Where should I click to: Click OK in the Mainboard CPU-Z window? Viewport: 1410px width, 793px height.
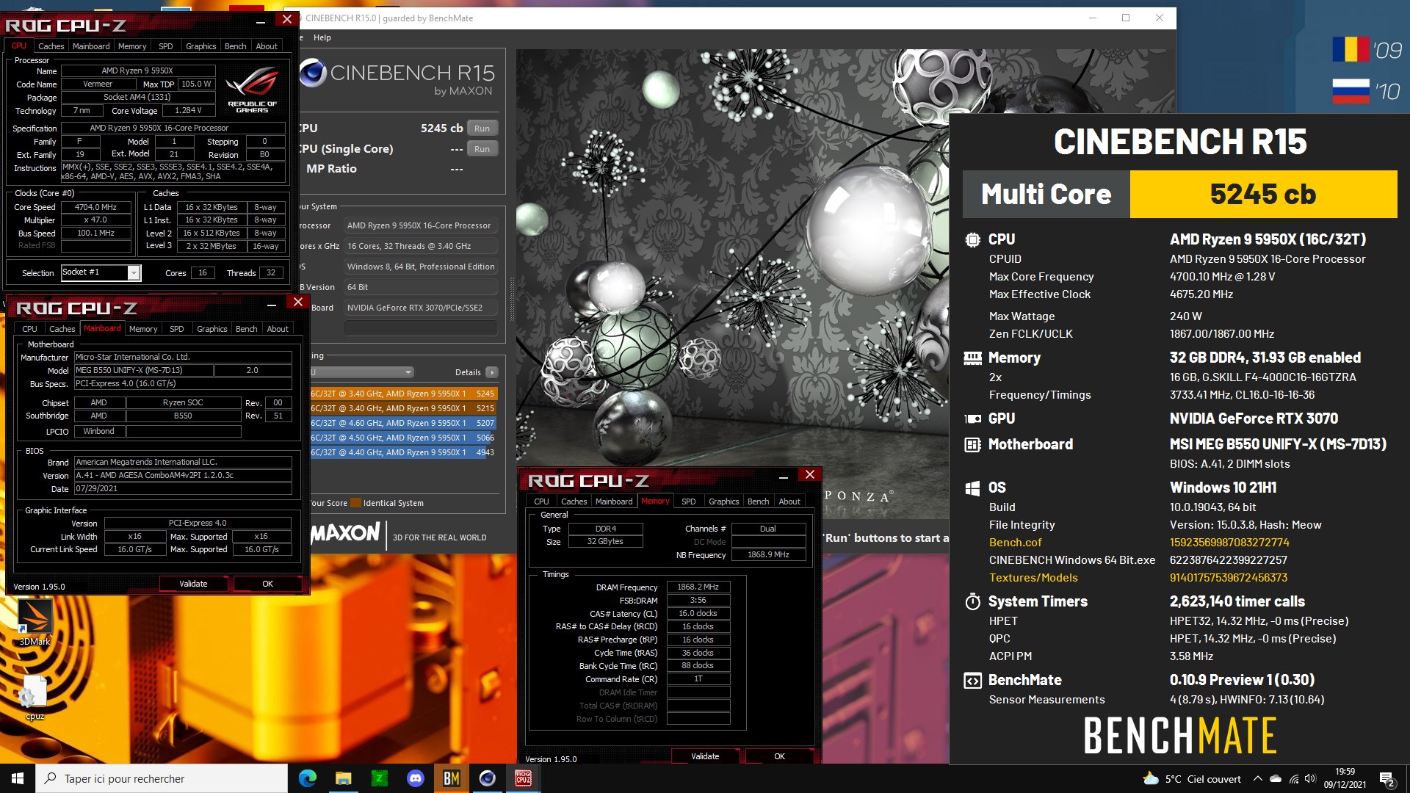[268, 584]
